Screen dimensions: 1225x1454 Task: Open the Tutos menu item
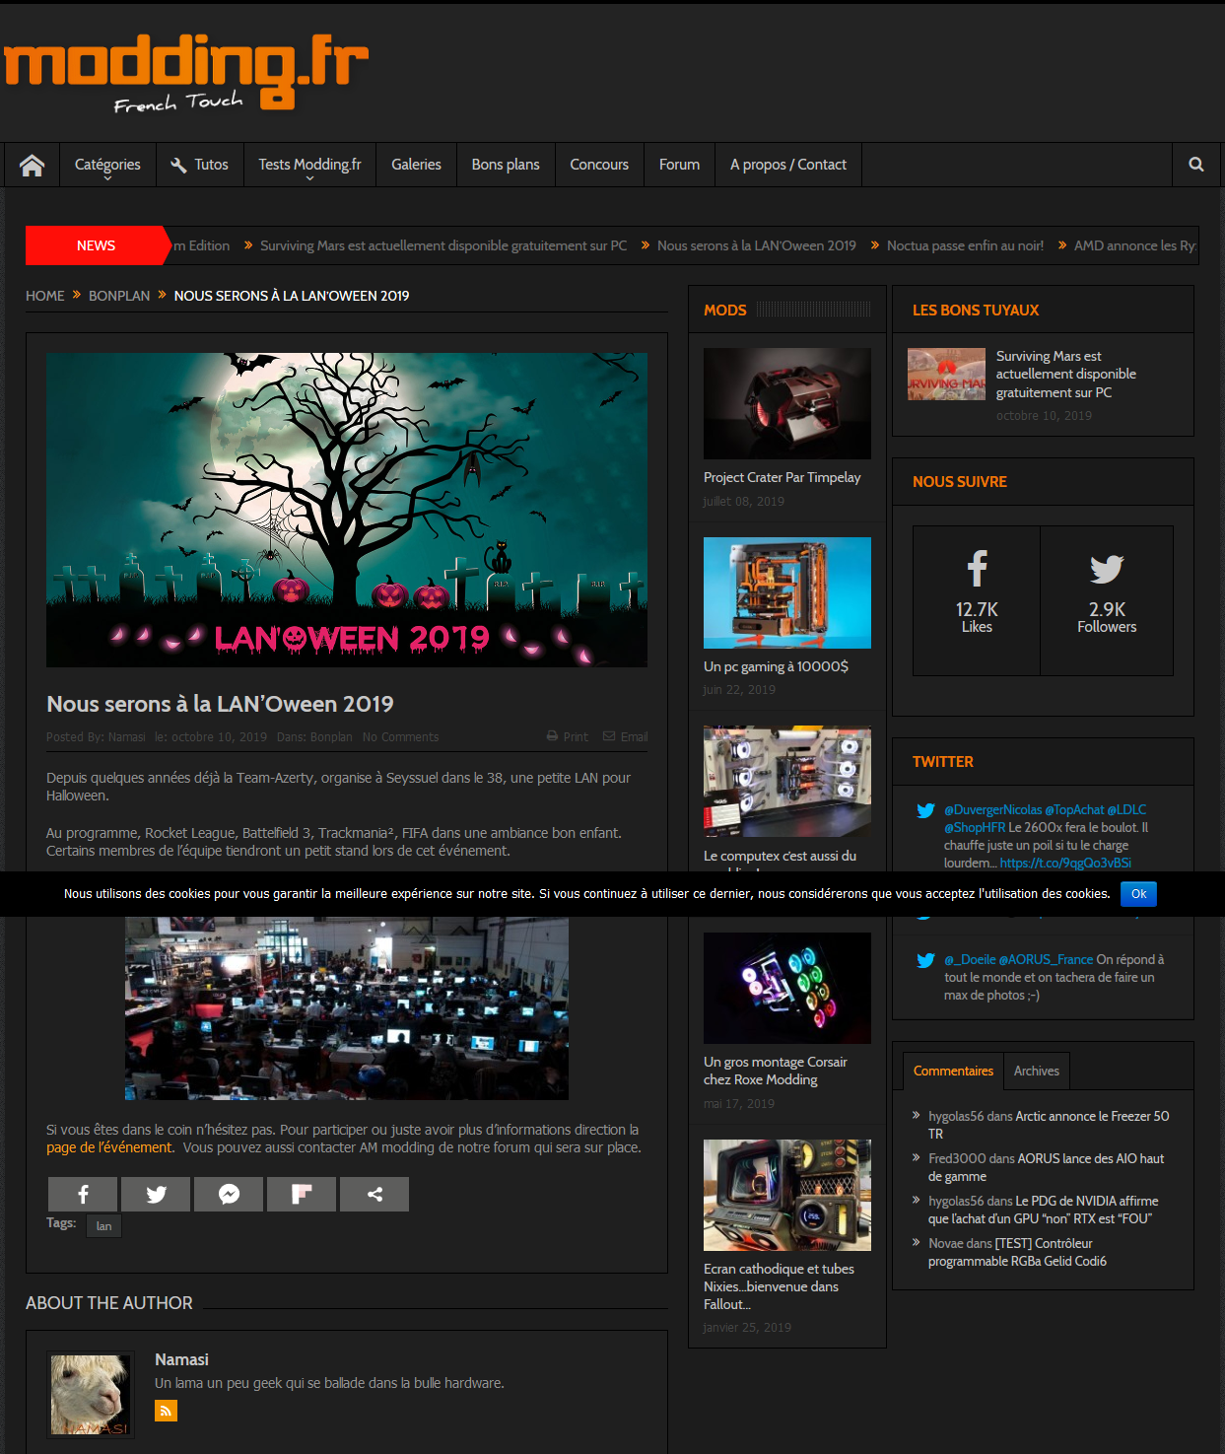click(x=199, y=165)
